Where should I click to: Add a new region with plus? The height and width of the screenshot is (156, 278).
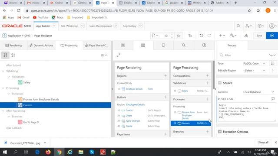(165, 76)
